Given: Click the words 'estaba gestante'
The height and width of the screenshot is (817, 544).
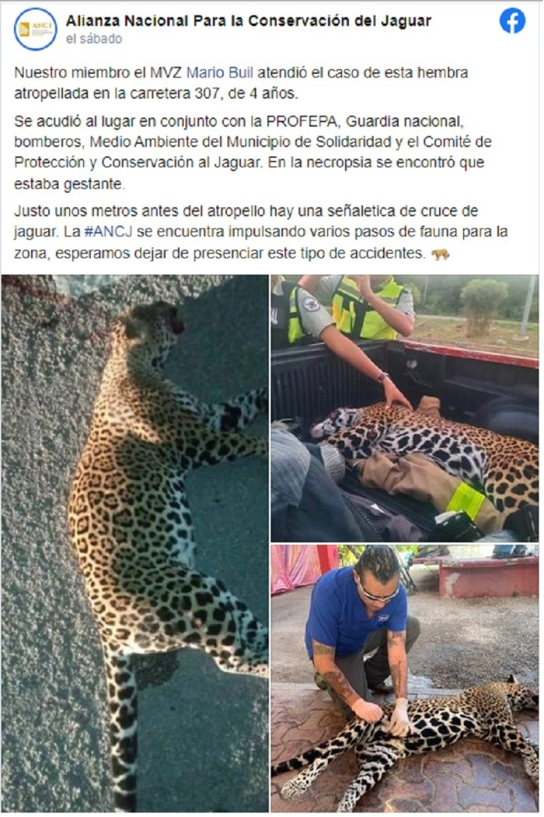Looking at the screenshot, I should pyautogui.click(x=68, y=184).
